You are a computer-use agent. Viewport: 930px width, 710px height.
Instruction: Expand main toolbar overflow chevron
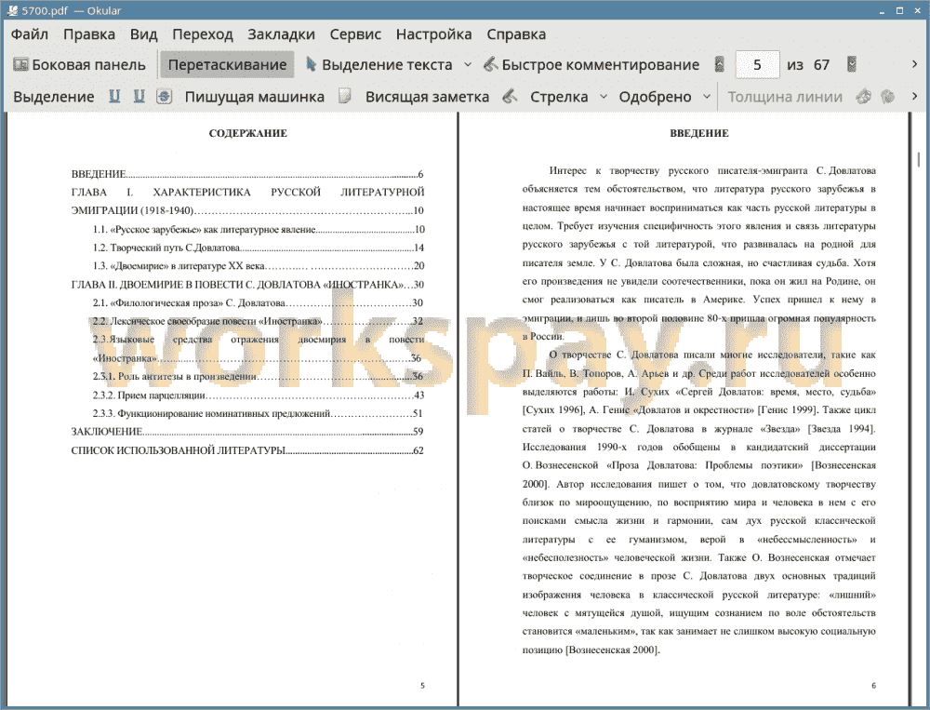(914, 64)
